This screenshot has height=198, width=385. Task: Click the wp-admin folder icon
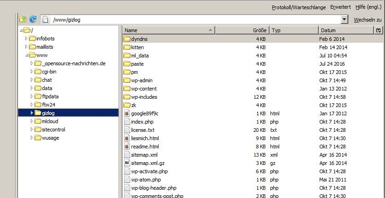126,80
